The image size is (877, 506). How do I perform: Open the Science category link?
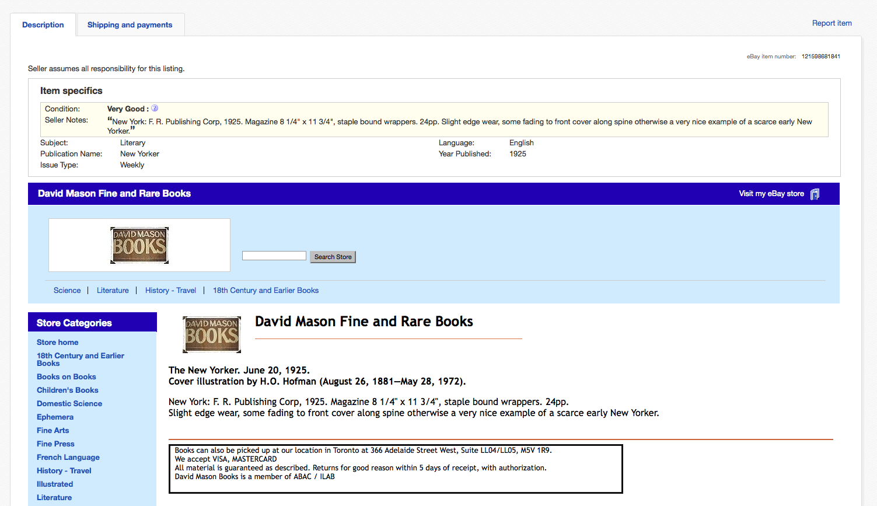pyautogui.click(x=67, y=290)
